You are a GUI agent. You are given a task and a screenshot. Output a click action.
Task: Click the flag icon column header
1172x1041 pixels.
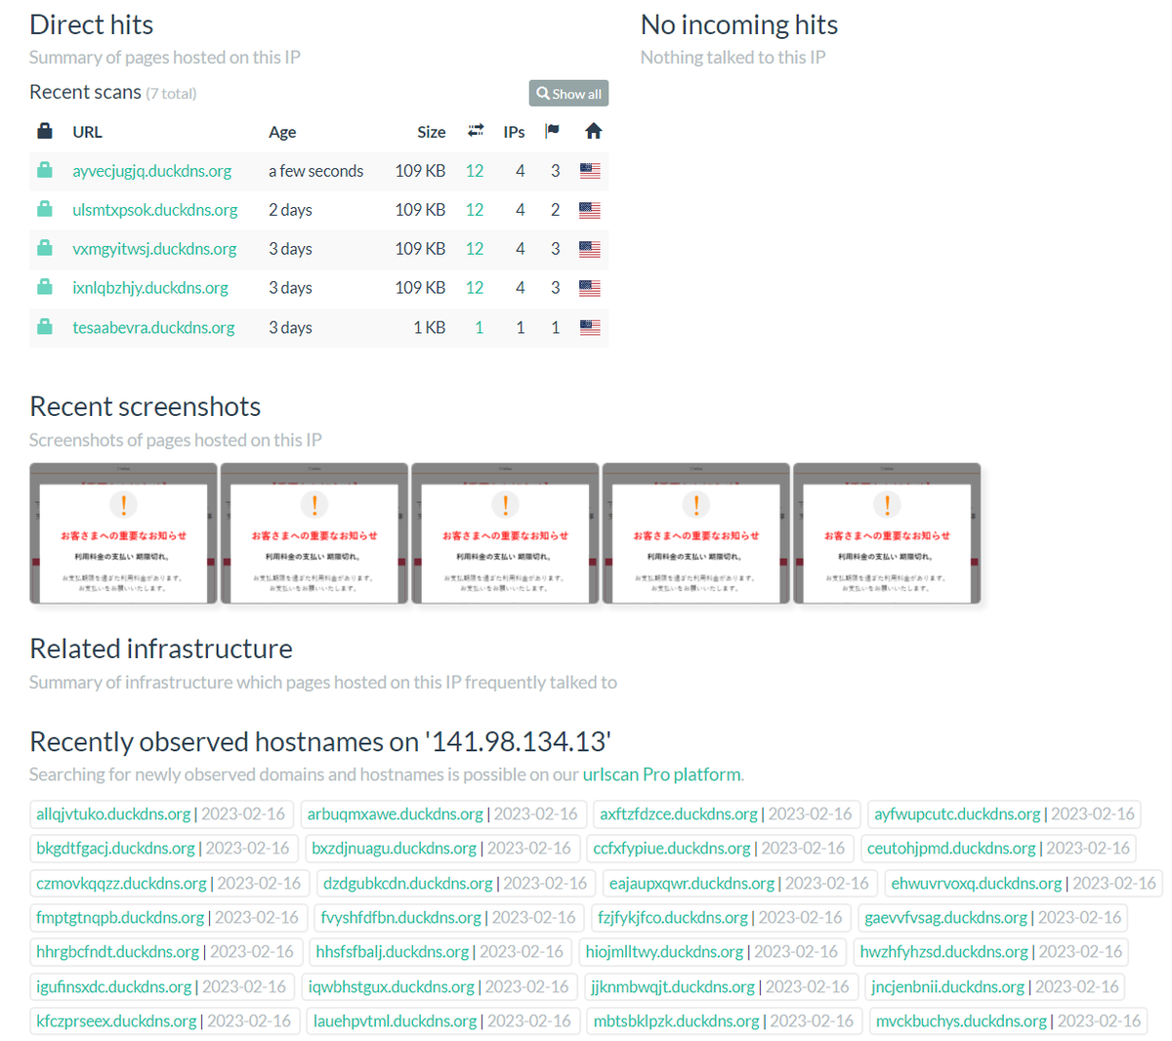tap(552, 131)
